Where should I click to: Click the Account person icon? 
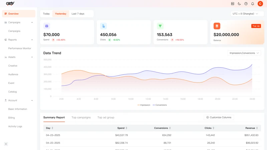coord(6,100)
